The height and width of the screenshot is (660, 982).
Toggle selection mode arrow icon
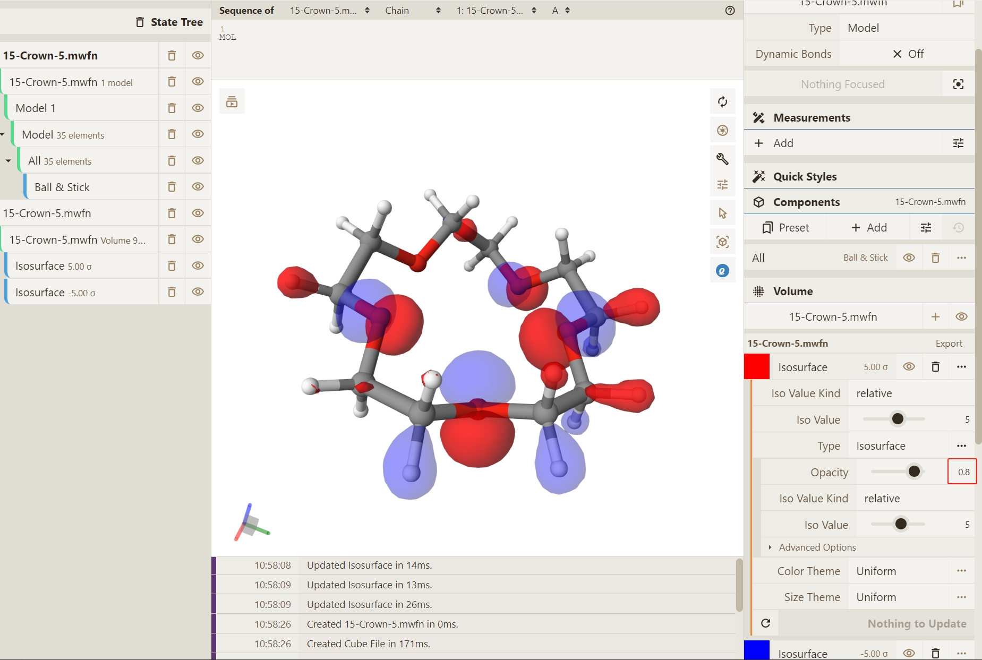click(722, 213)
